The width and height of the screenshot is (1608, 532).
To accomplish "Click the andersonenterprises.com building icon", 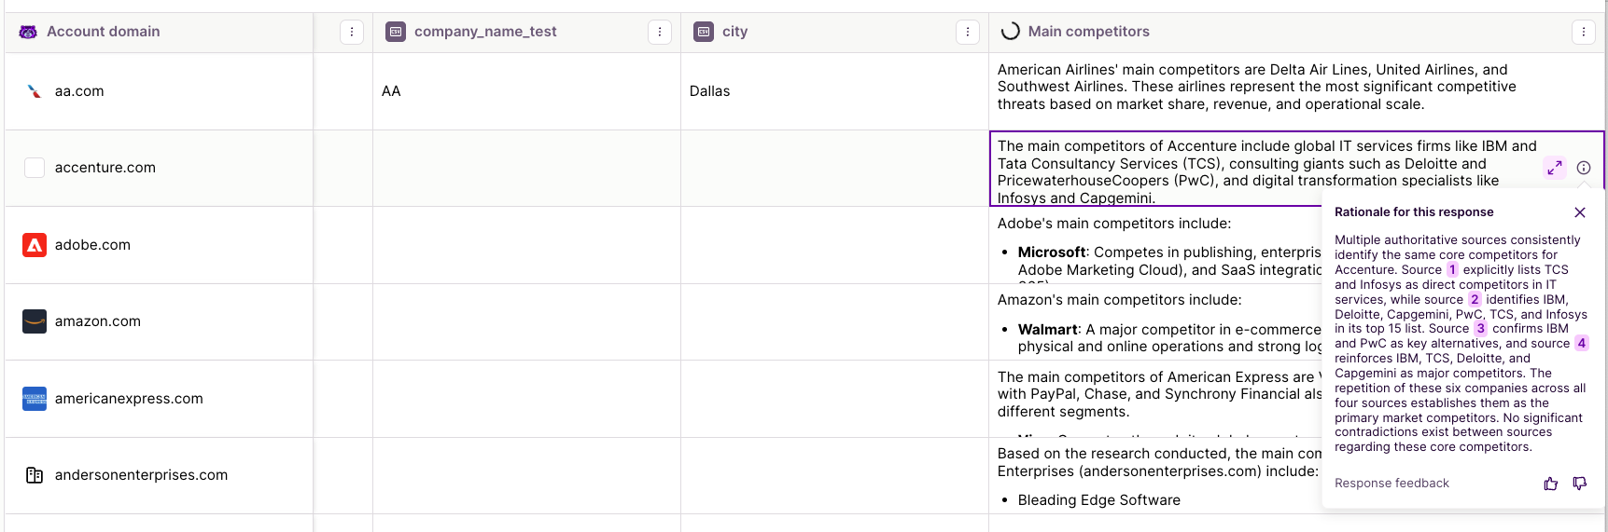I will pos(35,475).
